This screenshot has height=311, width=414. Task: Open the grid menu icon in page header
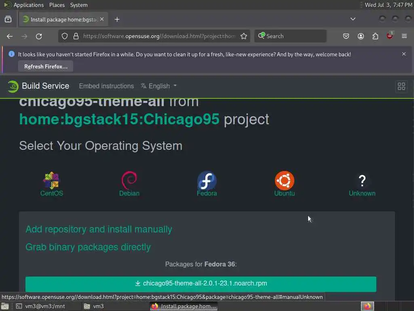coord(401,86)
